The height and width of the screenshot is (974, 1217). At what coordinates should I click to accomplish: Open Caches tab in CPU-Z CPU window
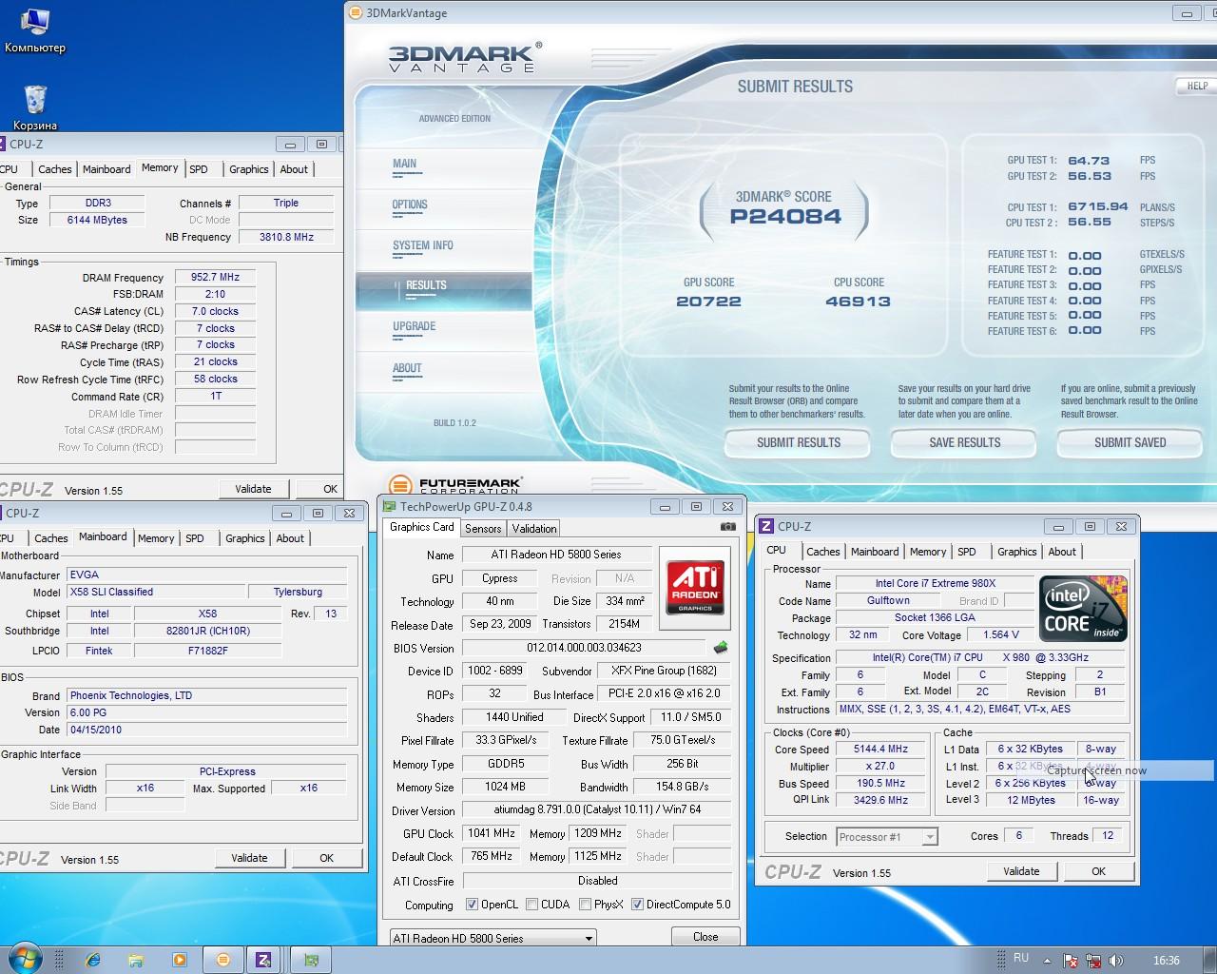coord(823,552)
